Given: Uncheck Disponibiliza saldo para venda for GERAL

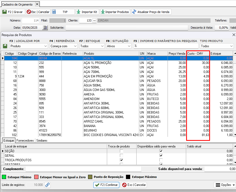Looking at the screenshot, I should (161, 156).
